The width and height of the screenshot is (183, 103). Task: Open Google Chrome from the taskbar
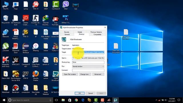click(x=76, y=100)
